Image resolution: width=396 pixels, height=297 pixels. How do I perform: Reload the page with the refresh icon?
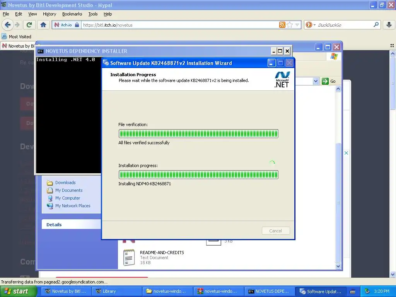tap(29, 25)
